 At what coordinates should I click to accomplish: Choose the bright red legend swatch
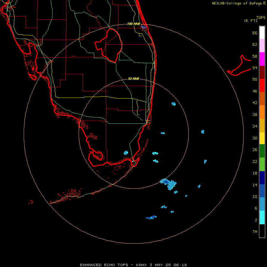pos(262,85)
